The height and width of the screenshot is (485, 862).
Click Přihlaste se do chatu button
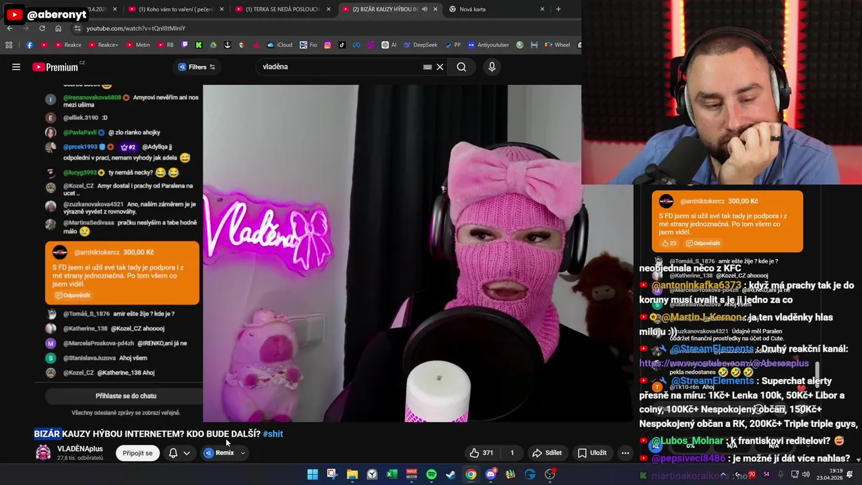(x=126, y=396)
